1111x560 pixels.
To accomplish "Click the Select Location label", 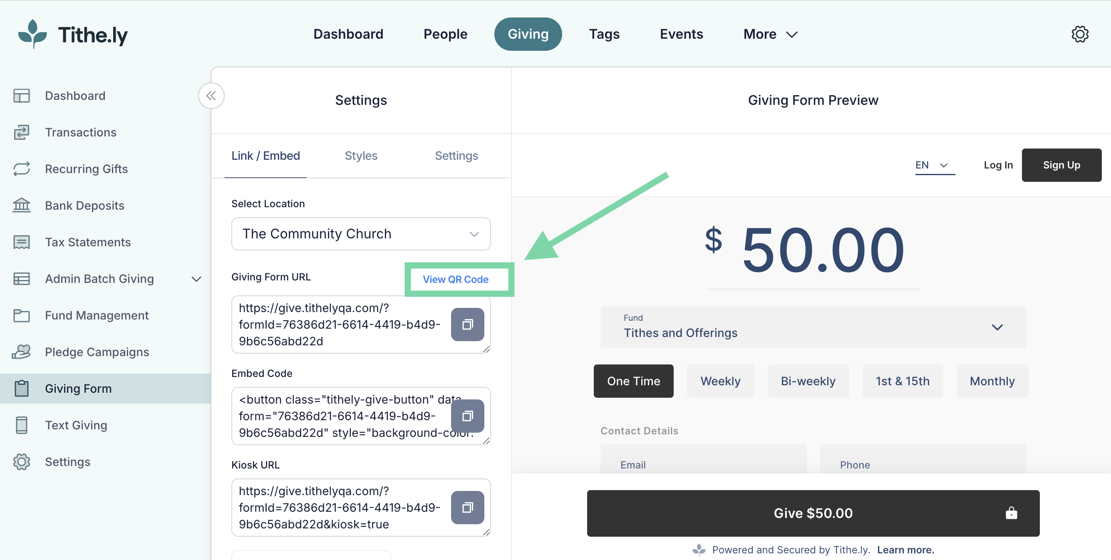I will pyautogui.click(x=268, y=203).
